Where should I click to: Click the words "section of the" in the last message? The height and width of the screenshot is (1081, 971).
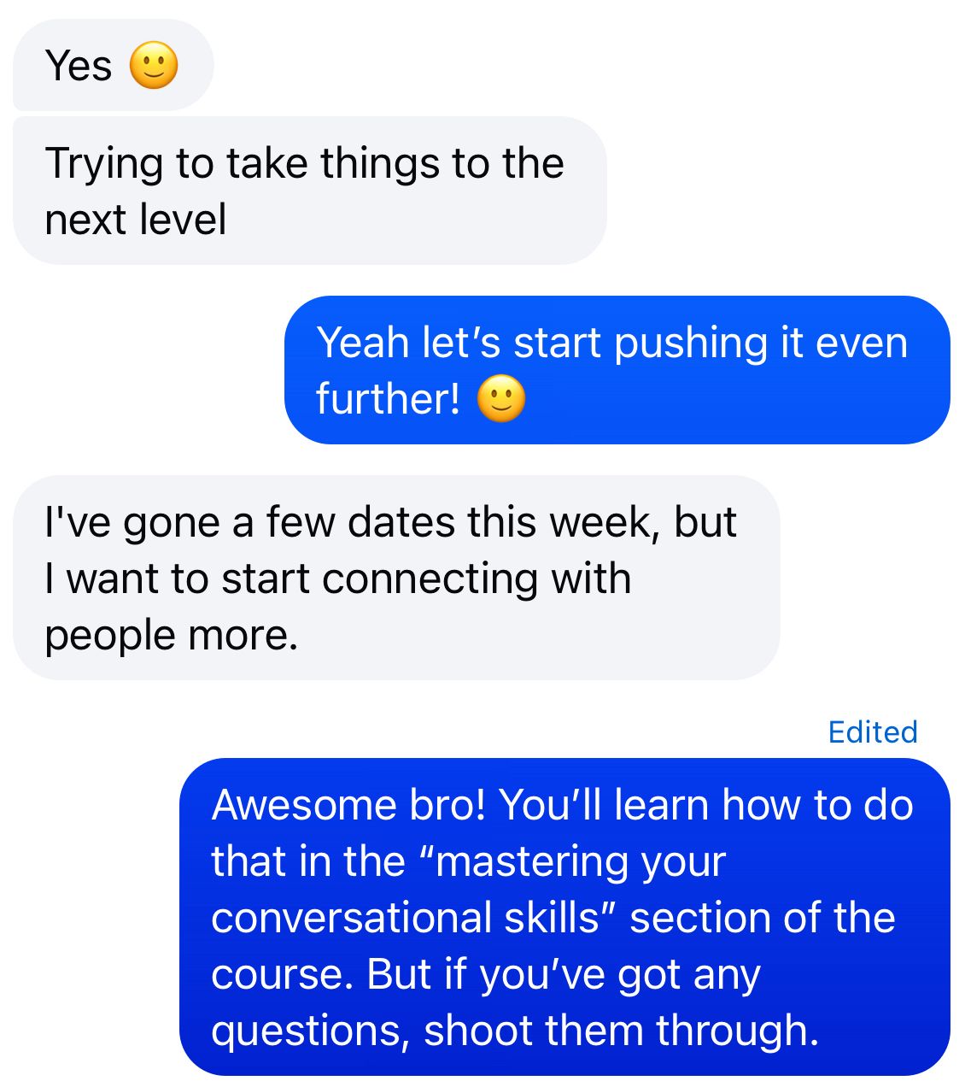tap(763, 918)
